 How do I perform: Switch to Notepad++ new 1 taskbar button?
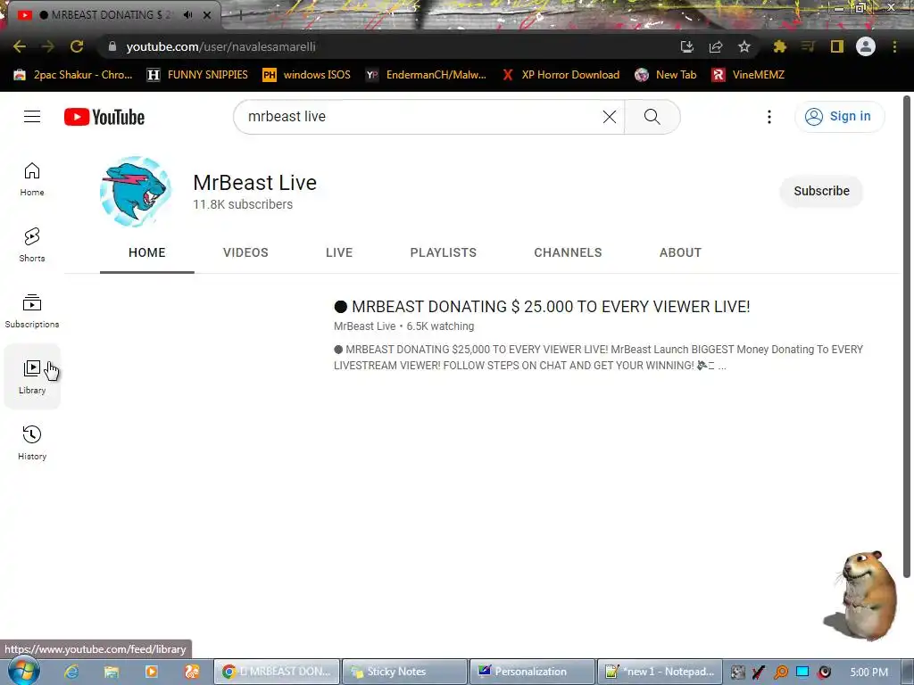coord(660,672)
